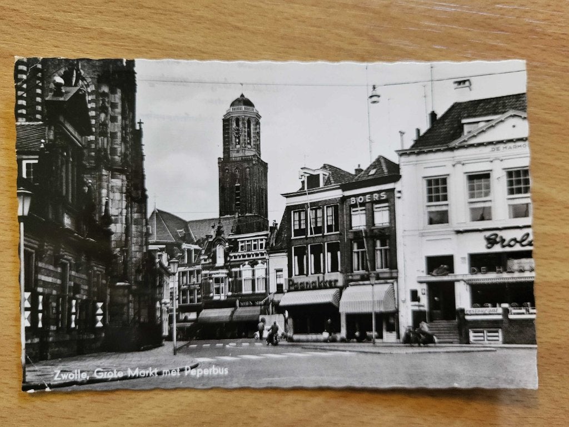
Task: Click the cyclist in the street
Action: [273, 333]
